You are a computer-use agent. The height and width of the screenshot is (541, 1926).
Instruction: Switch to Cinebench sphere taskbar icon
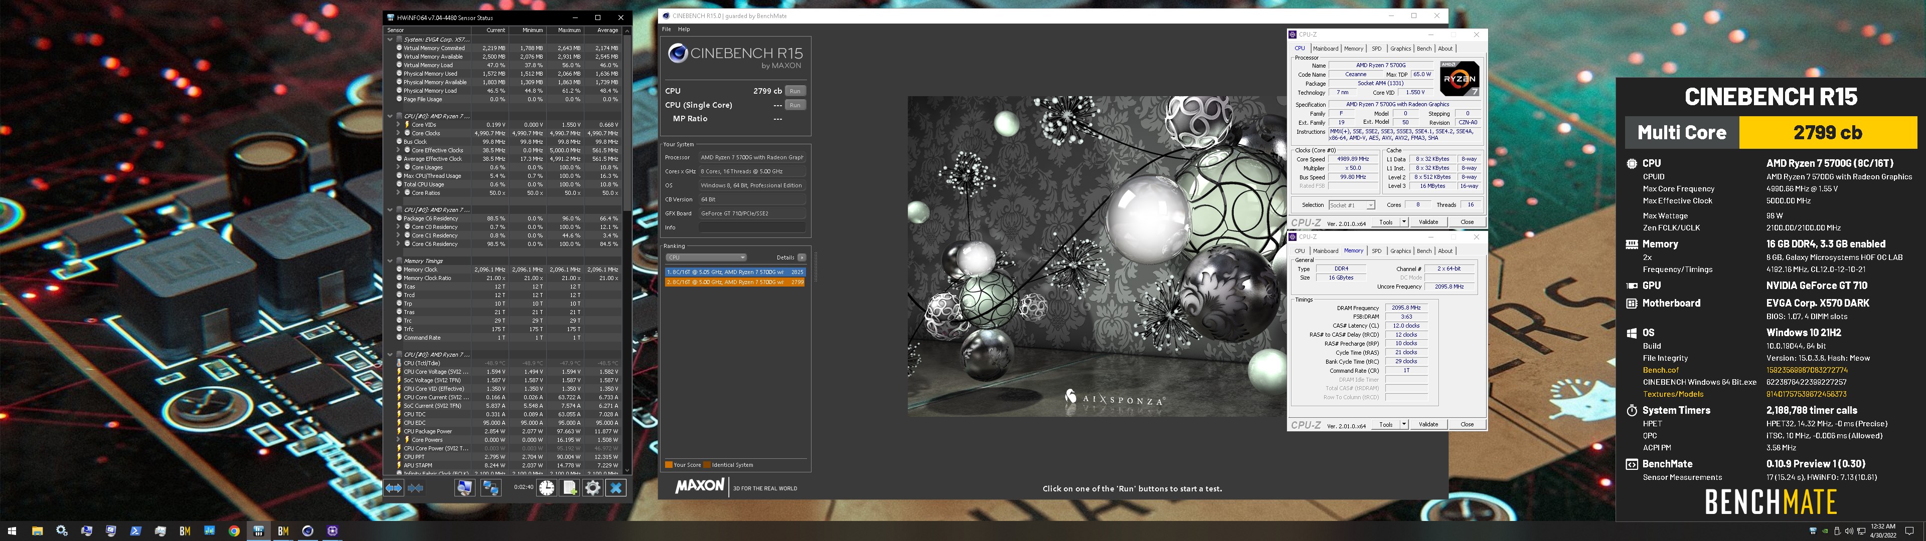307,531
